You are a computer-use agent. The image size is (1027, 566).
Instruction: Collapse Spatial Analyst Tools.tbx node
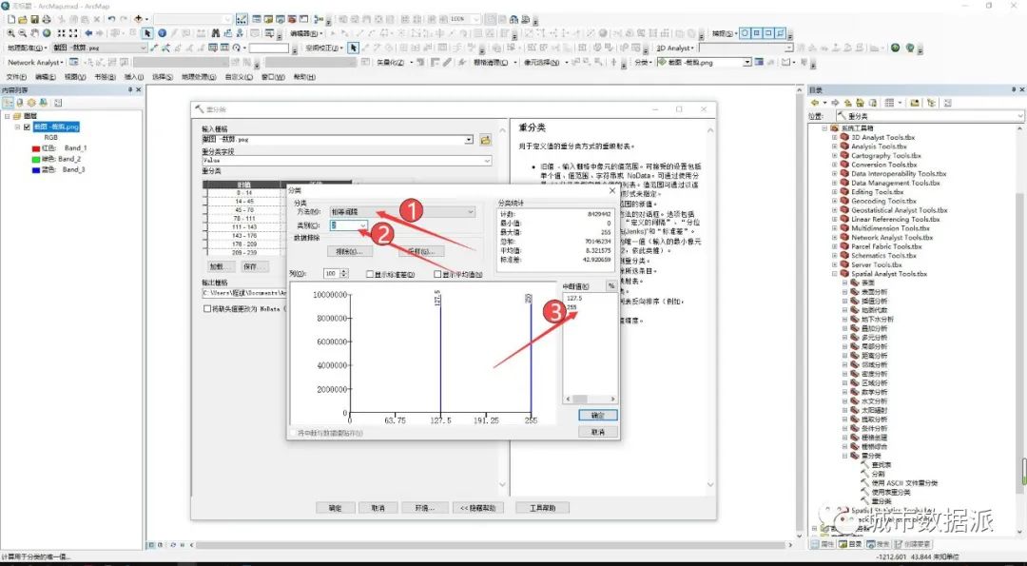pos(835,274)
